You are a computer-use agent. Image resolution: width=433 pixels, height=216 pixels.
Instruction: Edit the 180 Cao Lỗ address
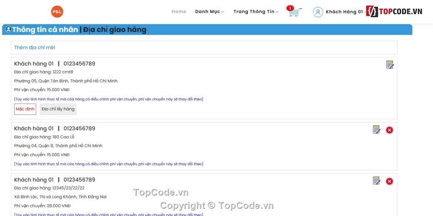click(x=376, y=129)
